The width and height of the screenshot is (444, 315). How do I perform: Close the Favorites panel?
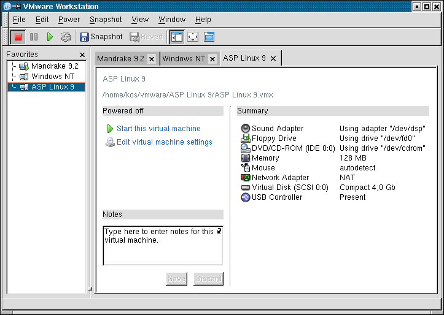tap(82, 55)
